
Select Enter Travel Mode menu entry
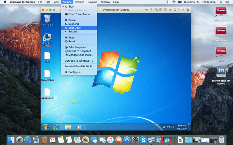79,14
